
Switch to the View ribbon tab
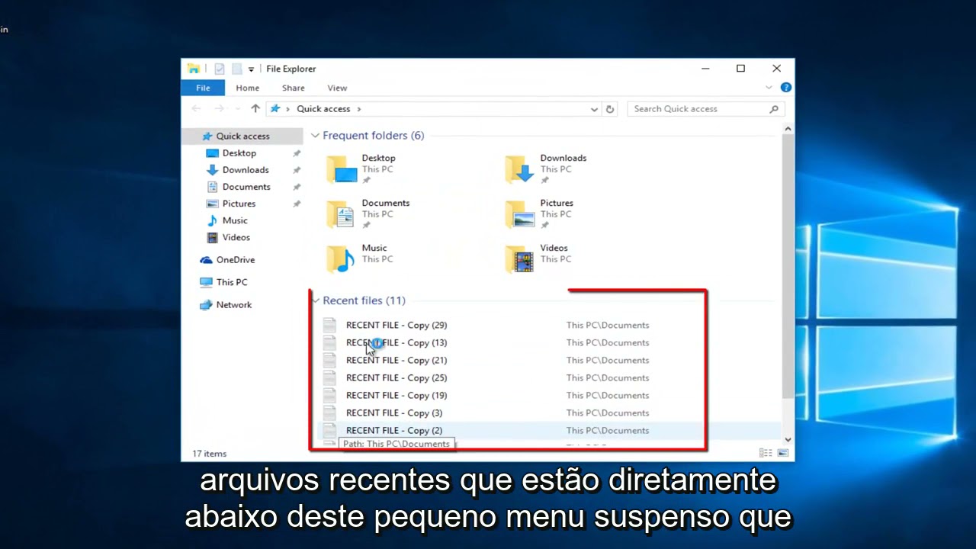[337, 88]
